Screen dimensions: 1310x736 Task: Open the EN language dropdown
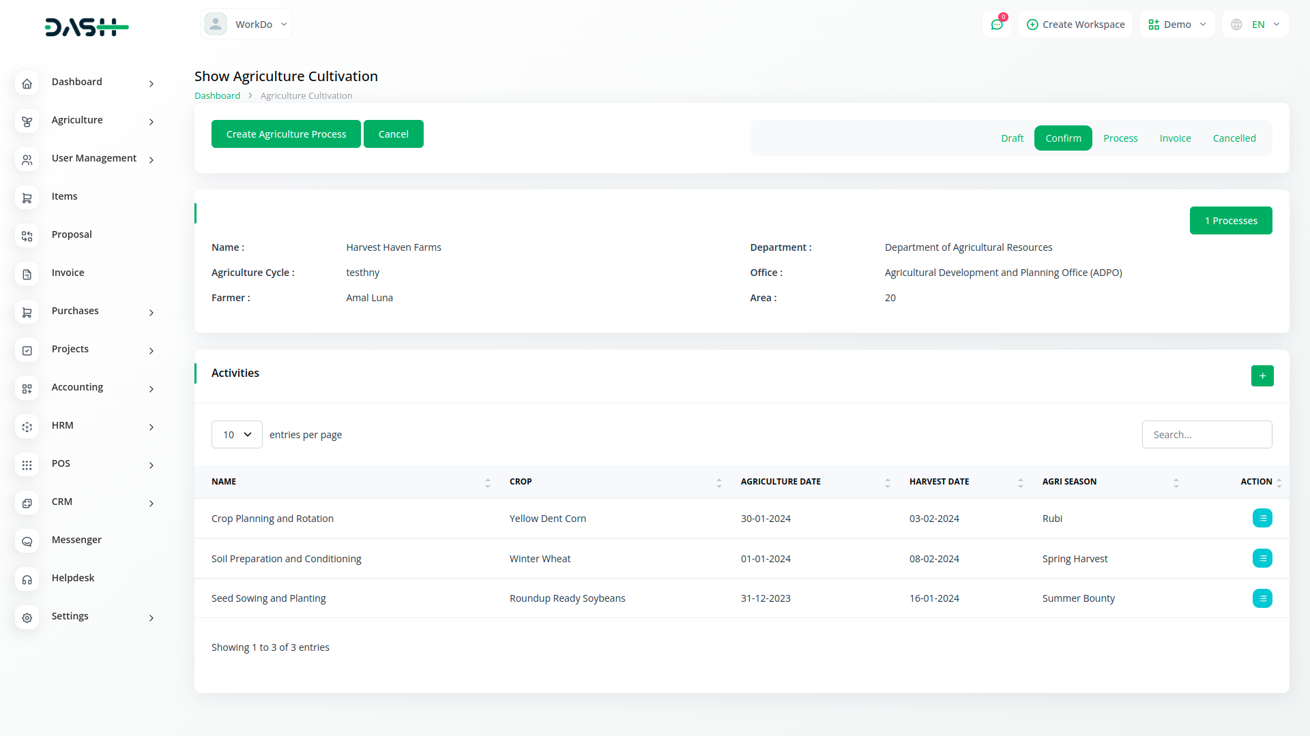1255,25
